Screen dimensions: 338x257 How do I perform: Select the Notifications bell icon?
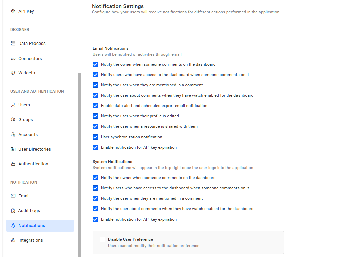(x=13, y=225)
